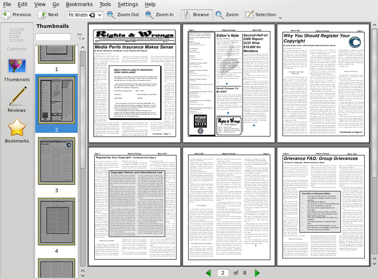Click the Zoom In magnifier icon
The width and height of the screenshot is (378, 279).
coord(149,15)
